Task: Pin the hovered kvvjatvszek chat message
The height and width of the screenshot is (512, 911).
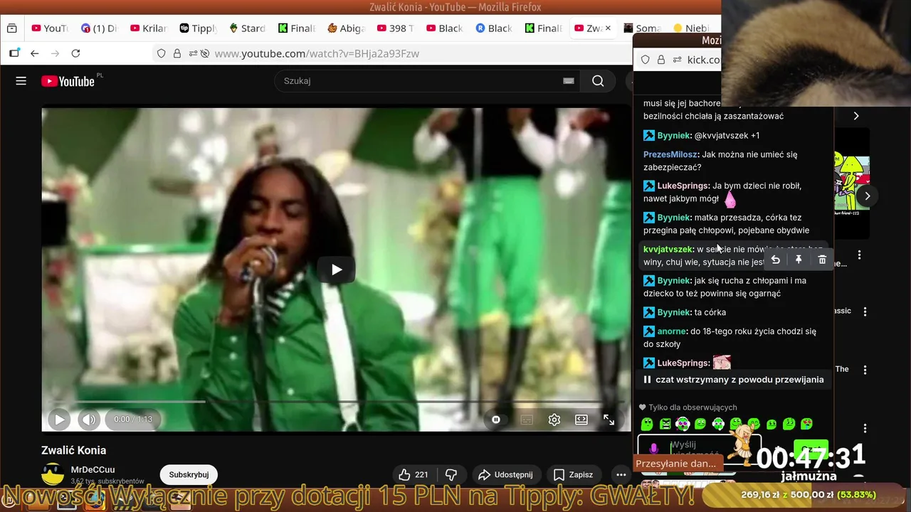Action: pos(799,260)
